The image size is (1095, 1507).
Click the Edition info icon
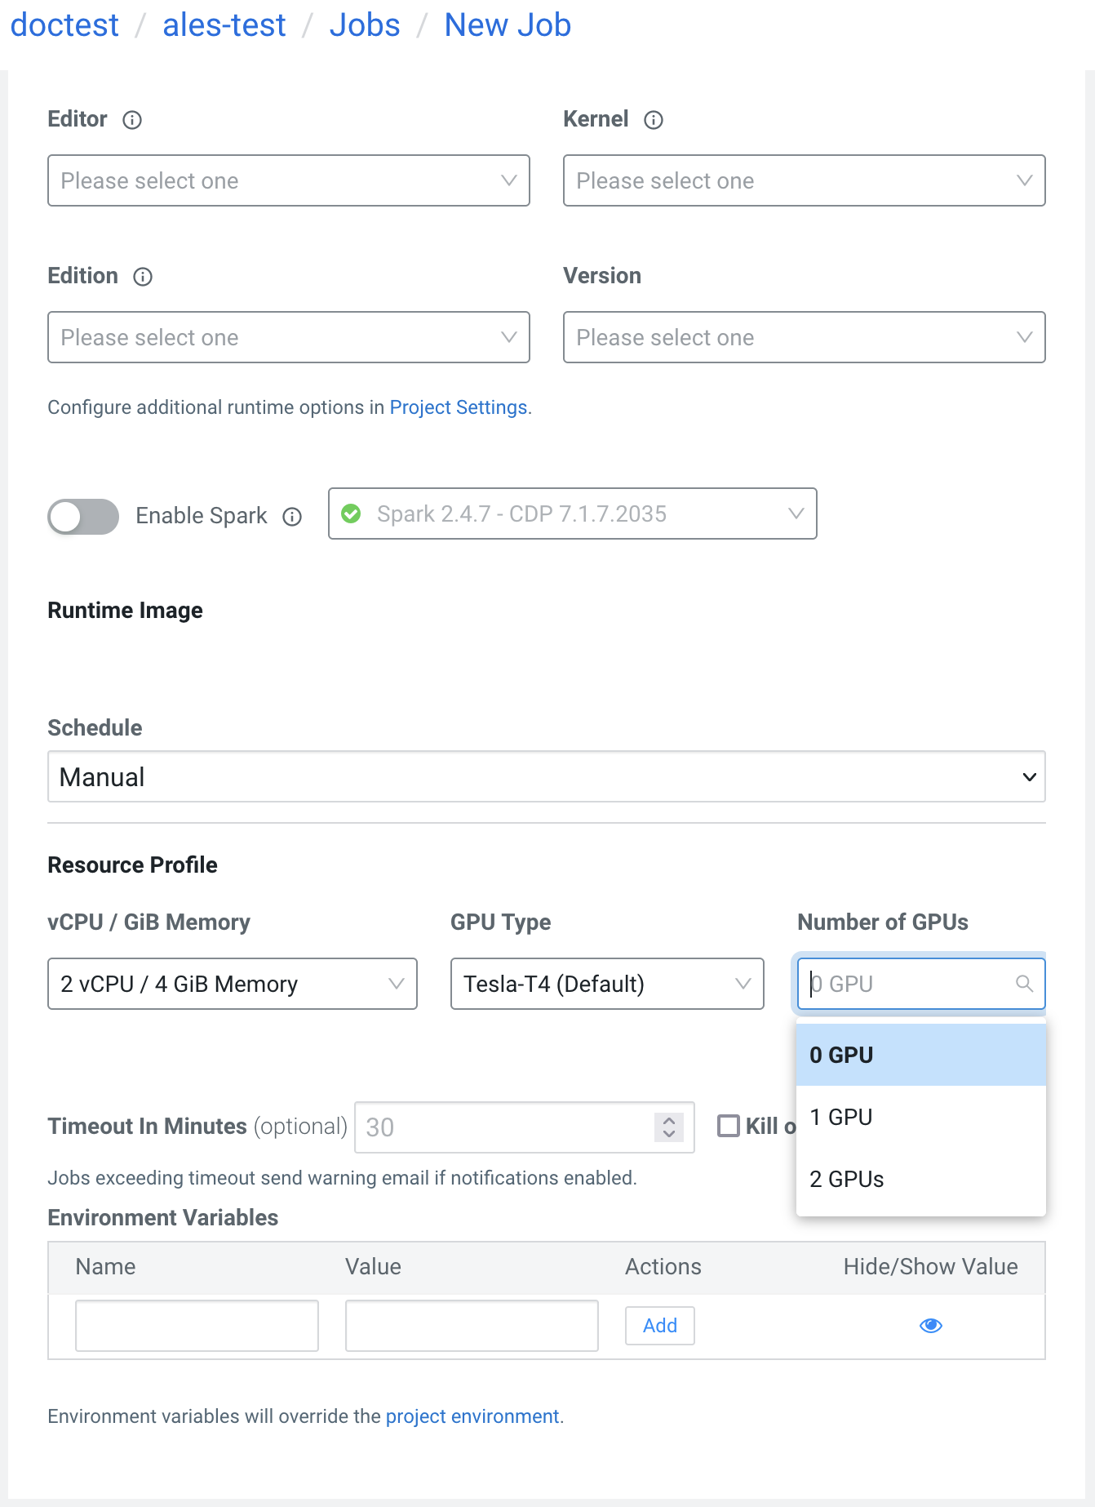coord(143,277)
